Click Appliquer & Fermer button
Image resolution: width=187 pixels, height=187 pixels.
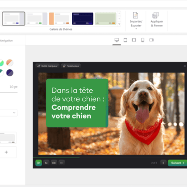pos(157,19)
